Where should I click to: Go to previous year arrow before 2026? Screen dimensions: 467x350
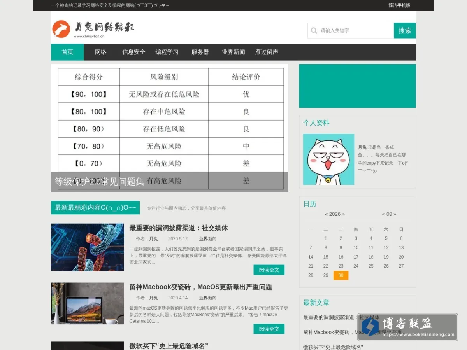[x=326, y=214]
